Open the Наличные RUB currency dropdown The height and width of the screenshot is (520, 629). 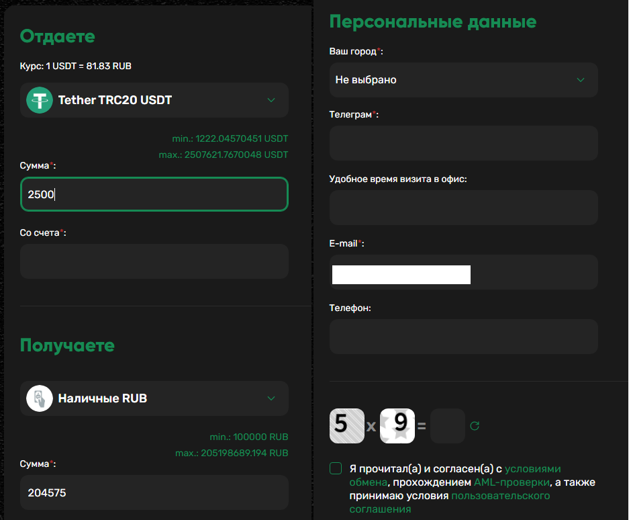coord(154,398)
